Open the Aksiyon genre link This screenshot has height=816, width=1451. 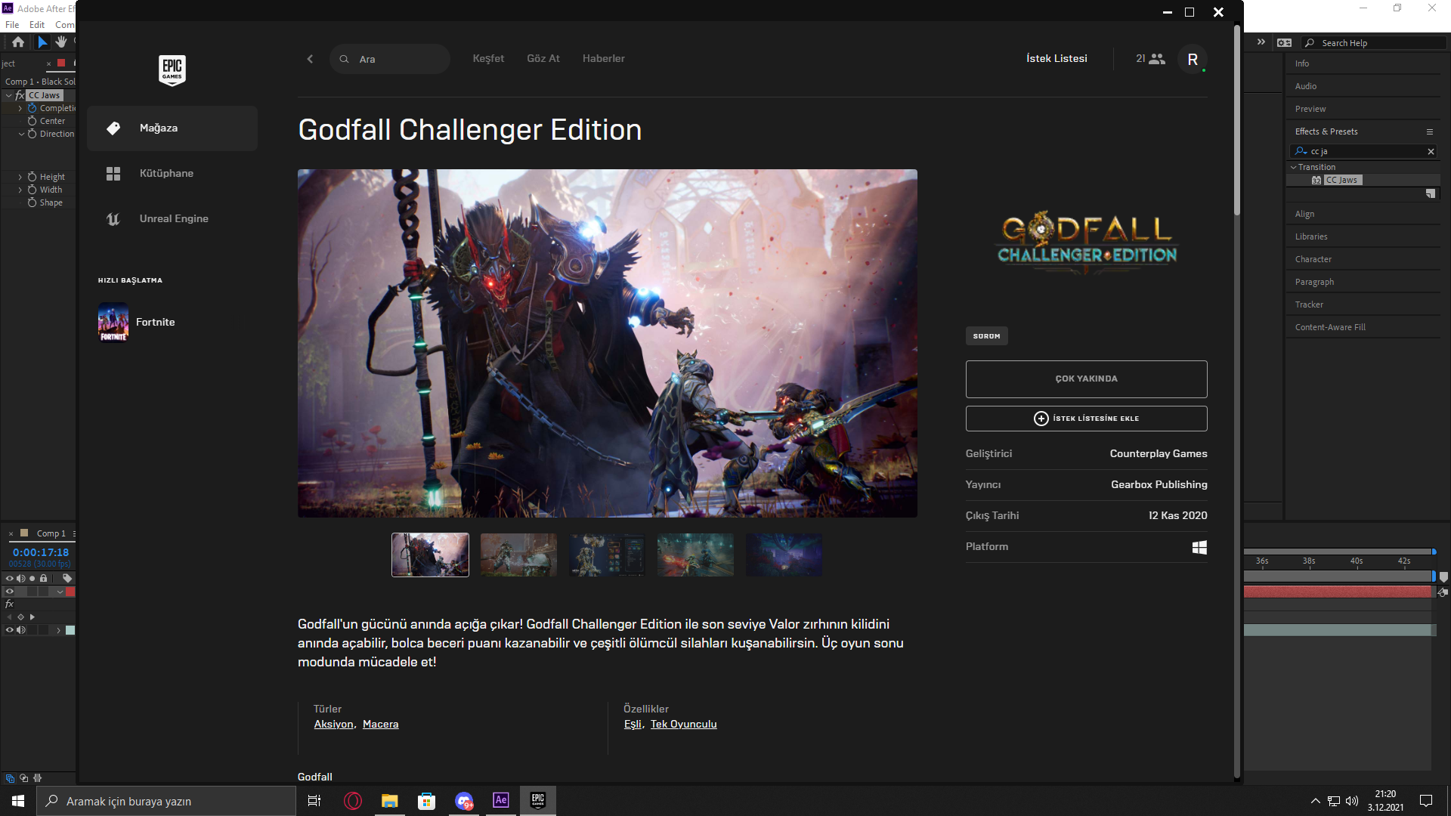coord(333,725)
